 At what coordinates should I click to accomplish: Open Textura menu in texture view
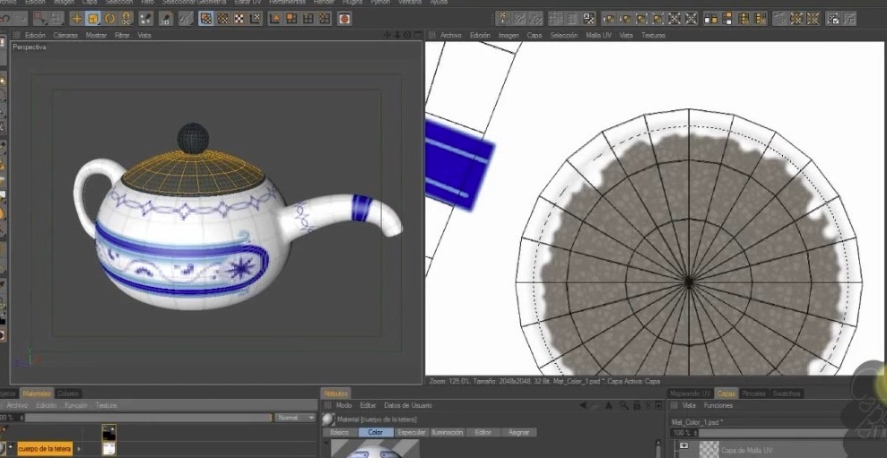653,35
